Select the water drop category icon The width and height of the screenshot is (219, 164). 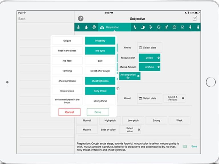[86, 27]
